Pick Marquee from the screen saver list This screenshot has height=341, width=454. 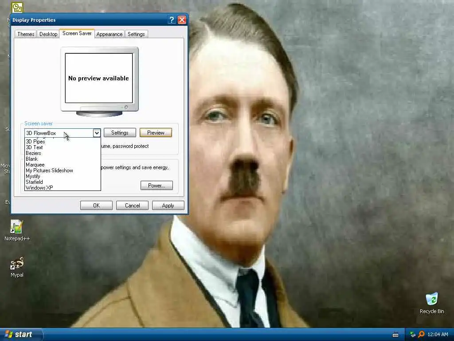63,165
